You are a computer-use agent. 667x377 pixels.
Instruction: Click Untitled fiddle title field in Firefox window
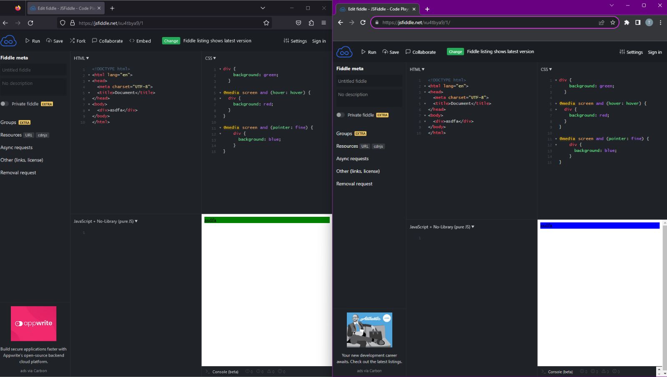click(33, 70)
